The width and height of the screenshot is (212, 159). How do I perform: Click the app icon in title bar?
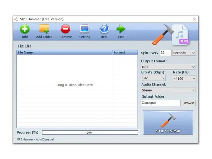(16, 19)
